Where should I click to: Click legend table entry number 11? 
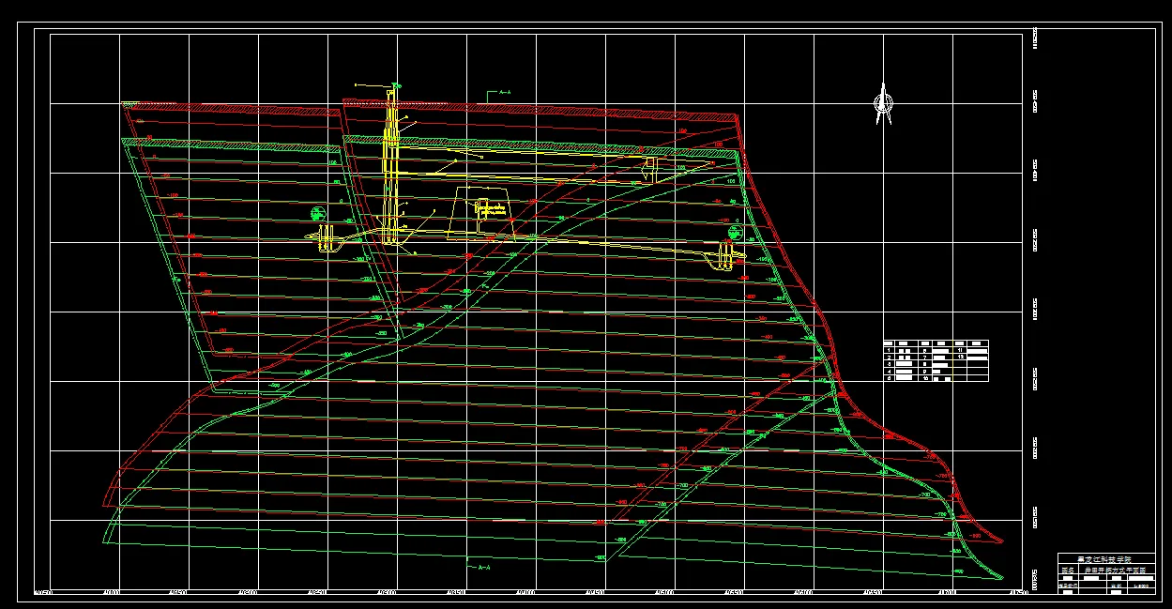960,350
